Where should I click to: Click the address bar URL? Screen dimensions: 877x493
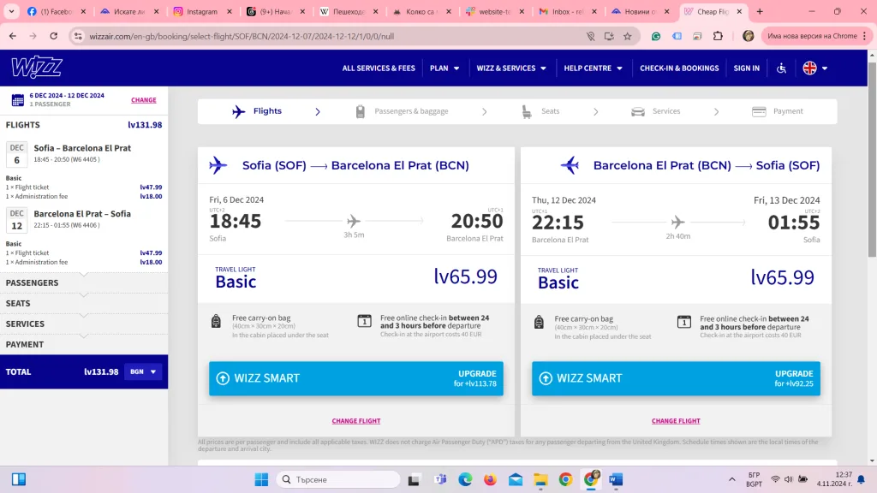[x=242, y=36]
